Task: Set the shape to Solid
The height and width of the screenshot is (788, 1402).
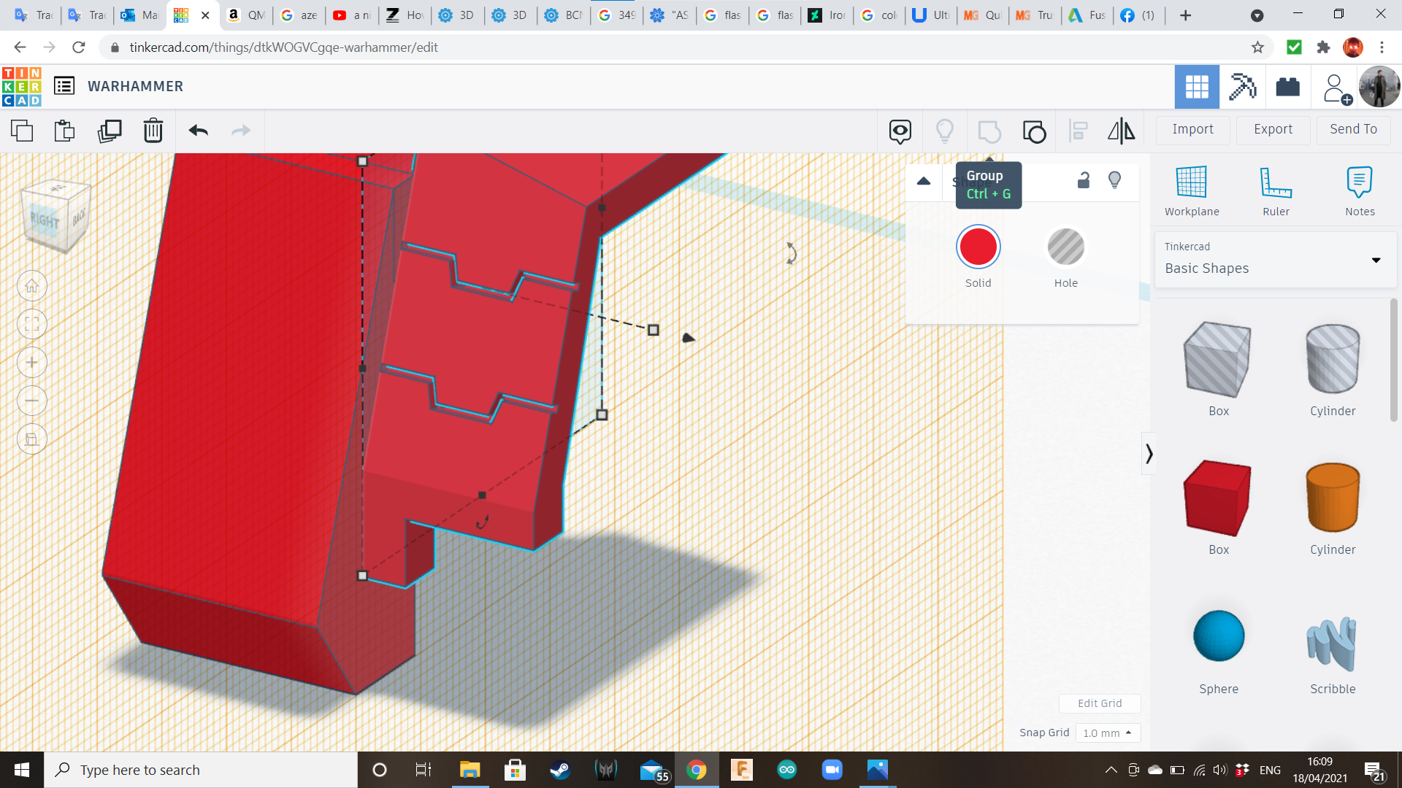Action: pos(978,248)
